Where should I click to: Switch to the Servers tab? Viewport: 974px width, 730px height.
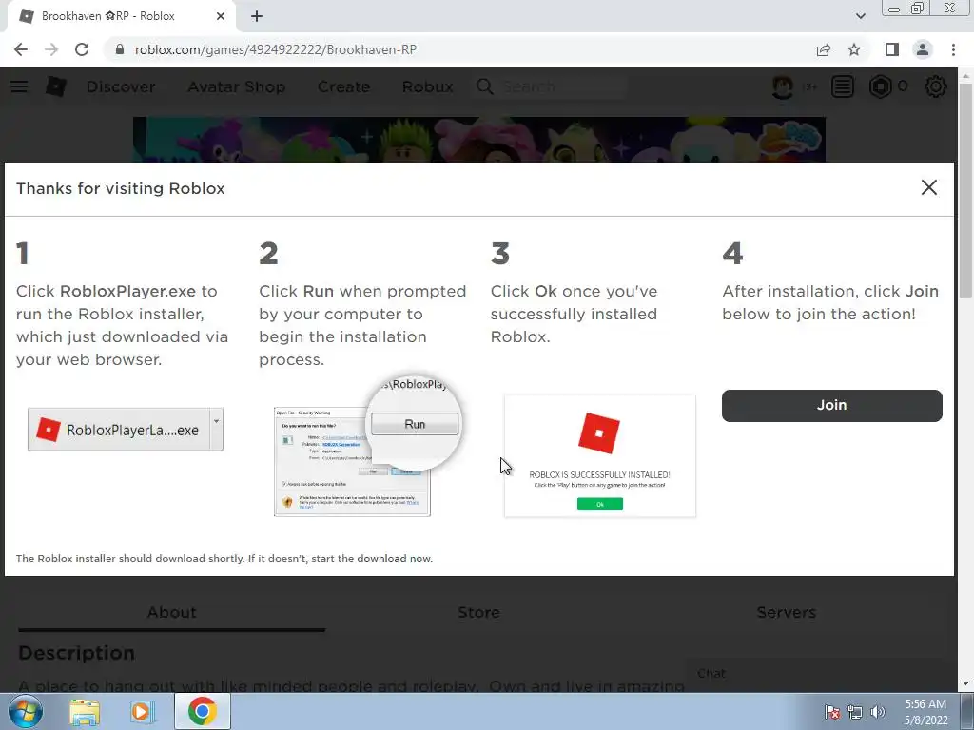pos(787,613)
